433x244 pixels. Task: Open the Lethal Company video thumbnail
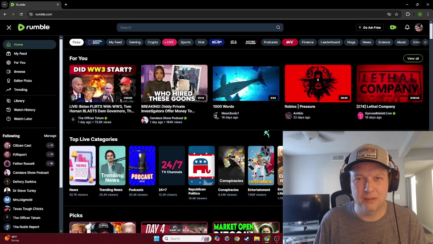tap(390, 83)
